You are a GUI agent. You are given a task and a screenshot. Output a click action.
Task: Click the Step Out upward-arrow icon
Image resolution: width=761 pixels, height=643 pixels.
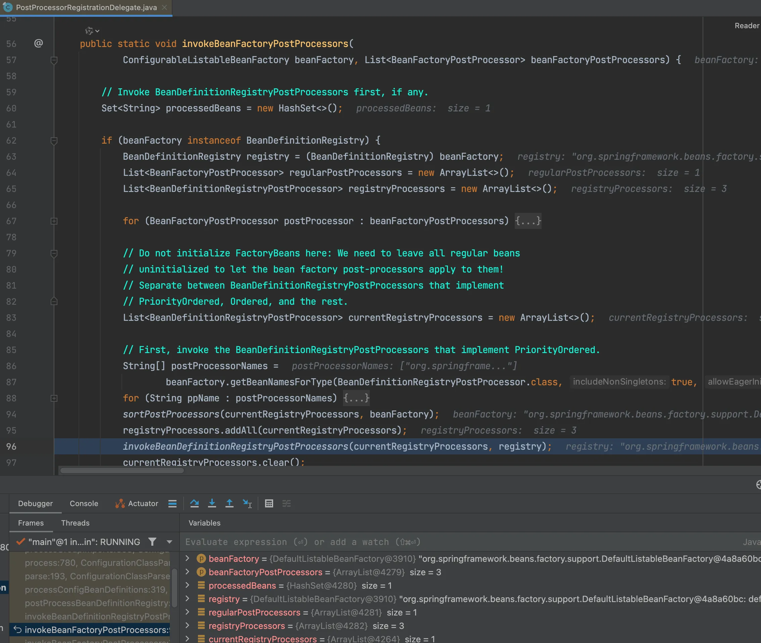[x=229, y=503]
